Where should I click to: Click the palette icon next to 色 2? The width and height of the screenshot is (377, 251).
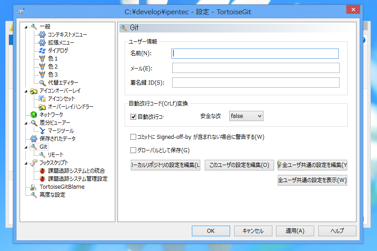click(x=42, y=66)
